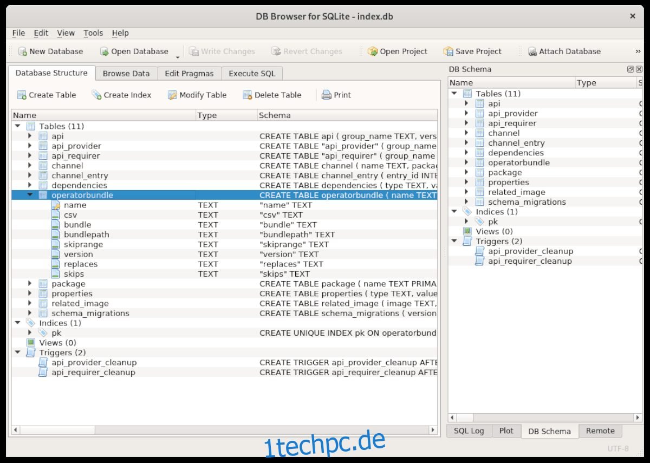650x463 pixels.
Task: Sort main tree by the Type column header
Action: pyautogui.click(x=226, y=115)
